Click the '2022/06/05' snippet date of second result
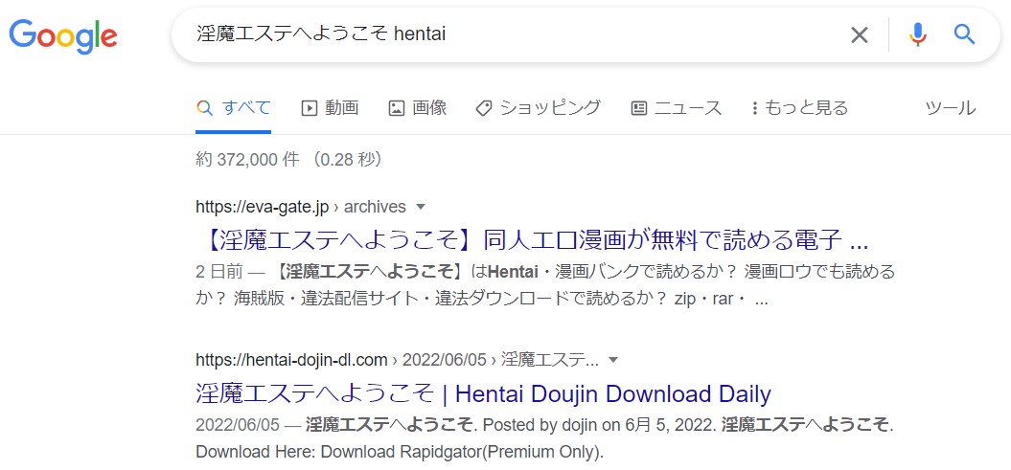The height and width of the screenshot is (470, 1011). tap(236, 426)
